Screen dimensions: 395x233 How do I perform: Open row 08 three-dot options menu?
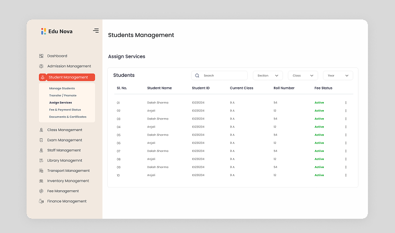(346, 159)
